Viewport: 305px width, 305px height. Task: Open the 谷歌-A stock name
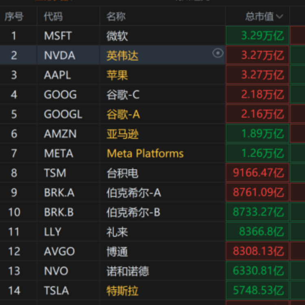(123, 114)
